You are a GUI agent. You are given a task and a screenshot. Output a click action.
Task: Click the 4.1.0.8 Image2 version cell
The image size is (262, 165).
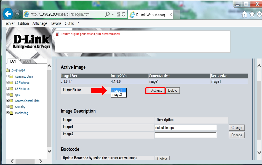130,81
